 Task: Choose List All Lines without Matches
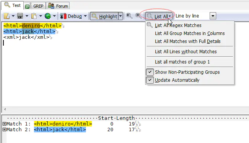[190, 52]
